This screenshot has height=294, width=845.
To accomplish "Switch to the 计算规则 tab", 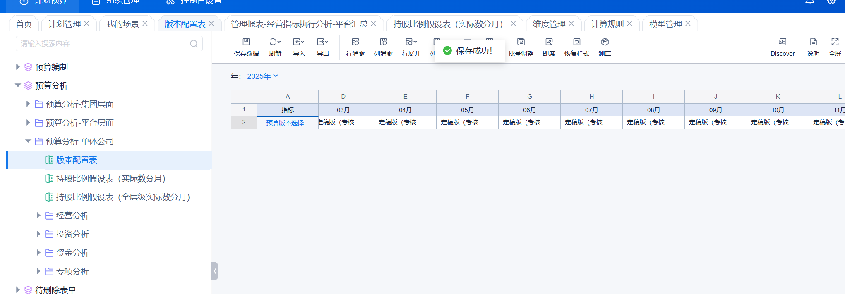I will tap(607, 24).
